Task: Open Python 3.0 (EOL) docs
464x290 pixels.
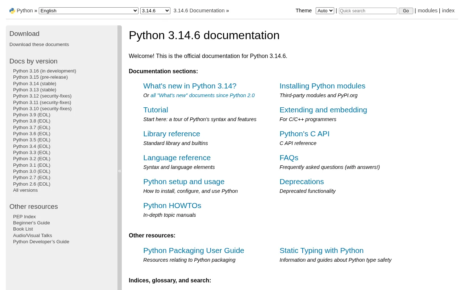Action: click(32, 171)
